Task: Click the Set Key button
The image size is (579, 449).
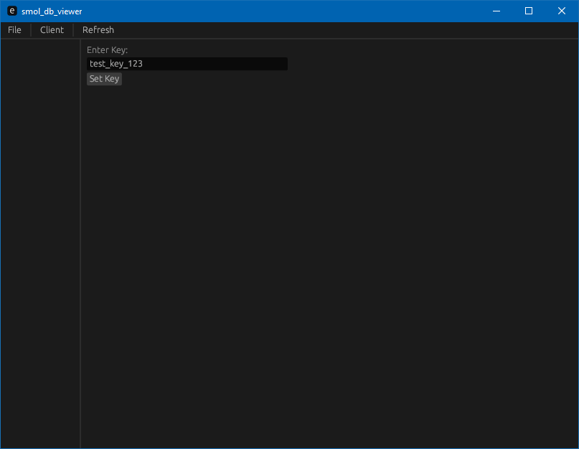Action: pos(104,79)
